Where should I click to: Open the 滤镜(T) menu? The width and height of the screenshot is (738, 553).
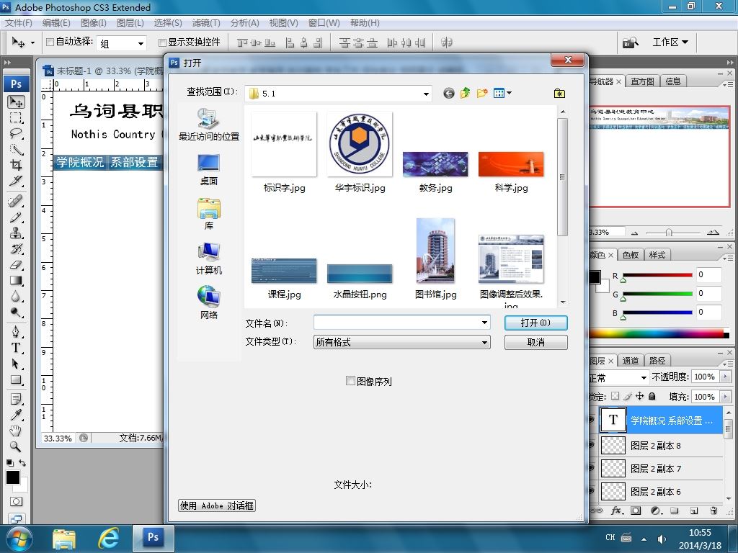[x=206, y=22]
